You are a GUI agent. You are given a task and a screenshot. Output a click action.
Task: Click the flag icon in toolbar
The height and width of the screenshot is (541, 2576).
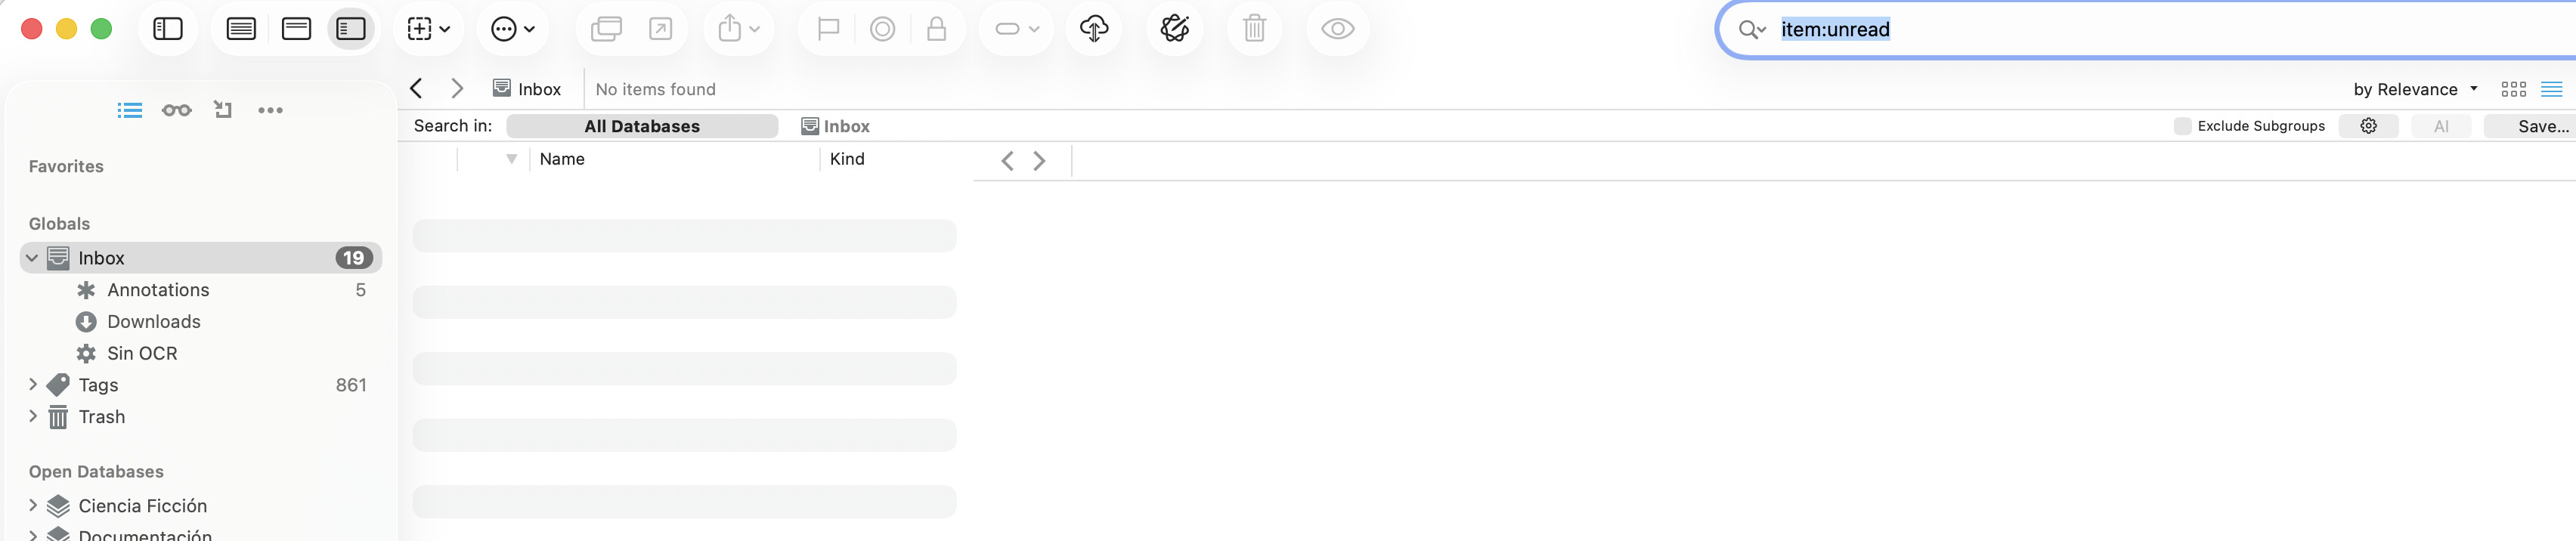(x=828, y=29)
